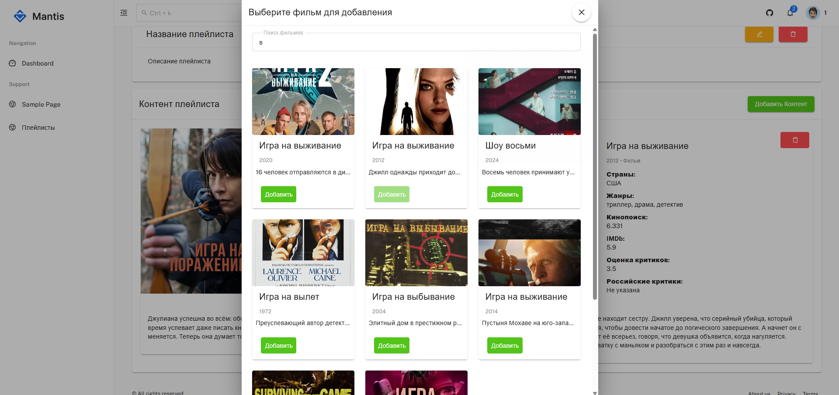This screenshot has width=839, height=395.
Task: Open the GitHub link icon
Action: (x=770, y=13)
